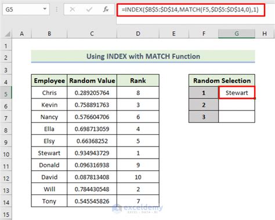The height and width of the screenshot is (220, 275).
Task: Click the value 0.784430548
Action: (x=92, y=189)
